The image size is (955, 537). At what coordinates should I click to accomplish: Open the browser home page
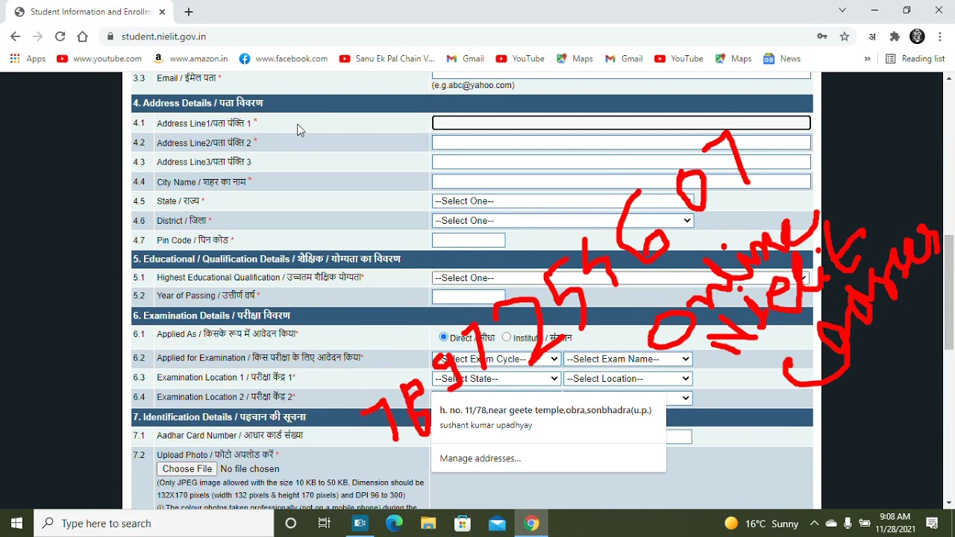click(83, 37)
